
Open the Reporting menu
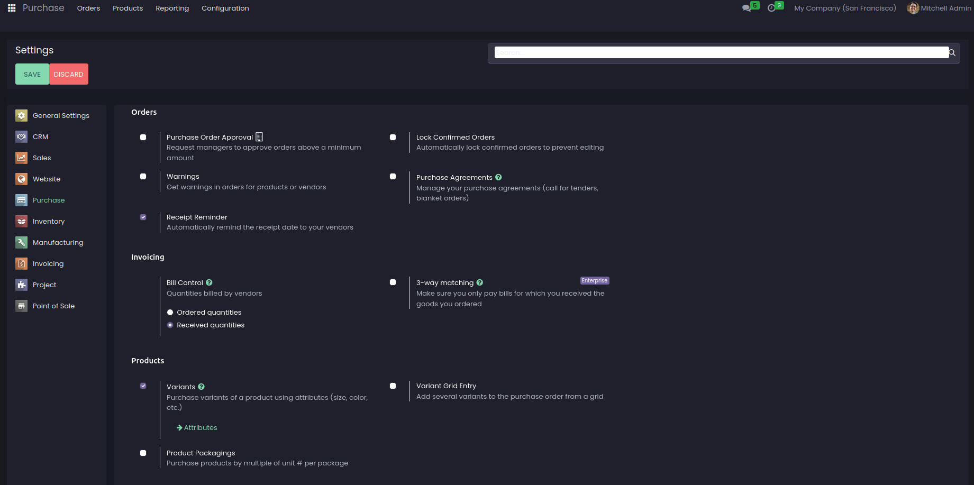[172, 8]
